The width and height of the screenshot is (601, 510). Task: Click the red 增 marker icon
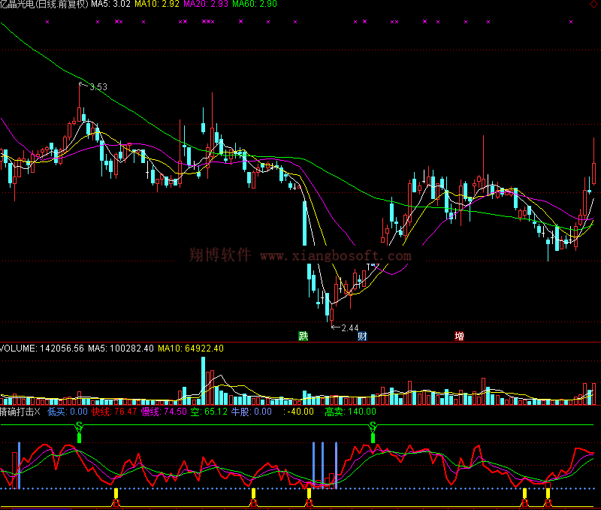pyautogui.click(x=459, y=336)
